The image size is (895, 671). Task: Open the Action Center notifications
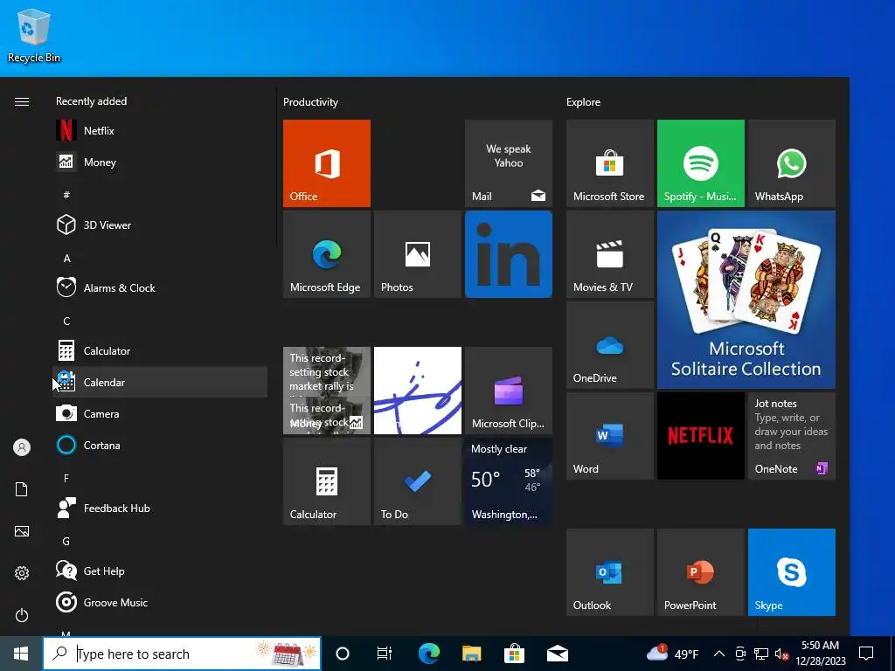[866, 654]
